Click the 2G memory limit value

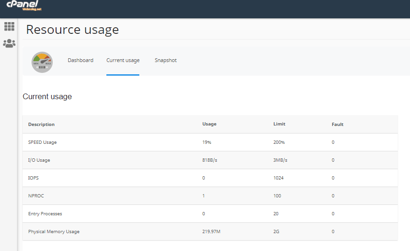[x=276, y=232]
